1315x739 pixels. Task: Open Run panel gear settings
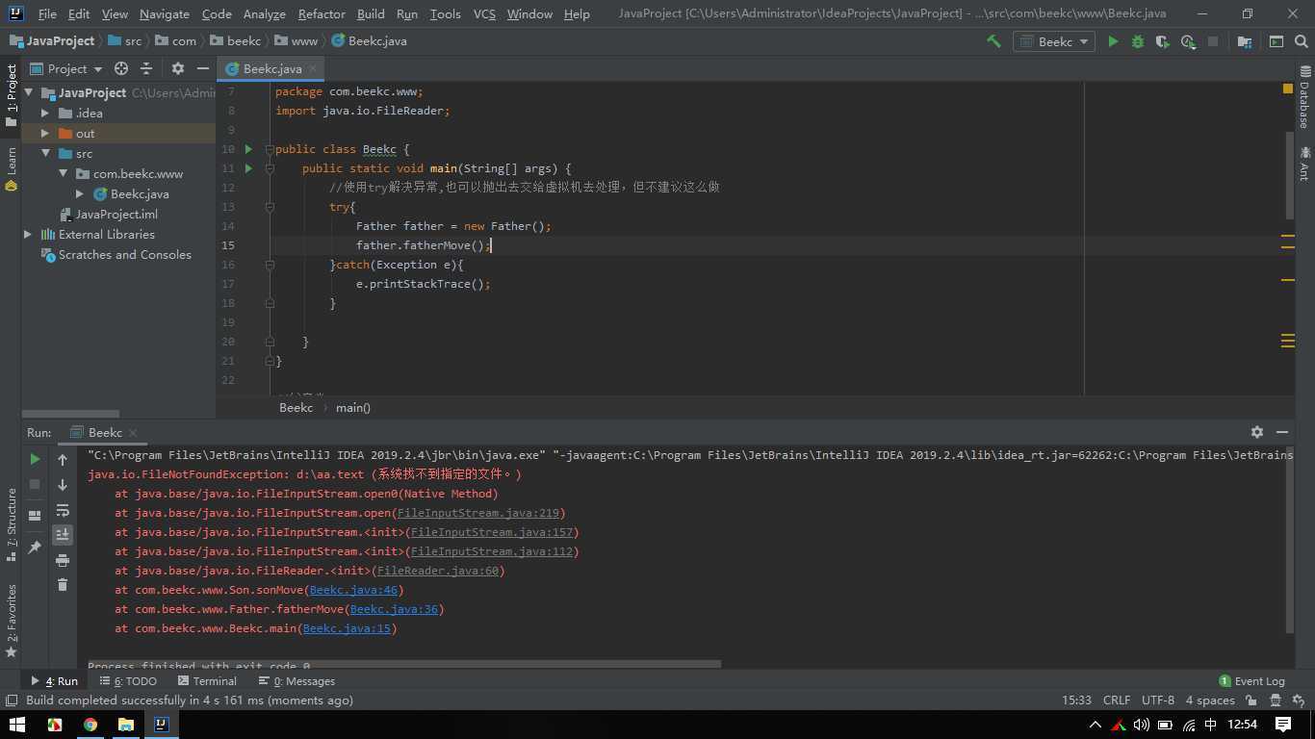(1256, 432)
